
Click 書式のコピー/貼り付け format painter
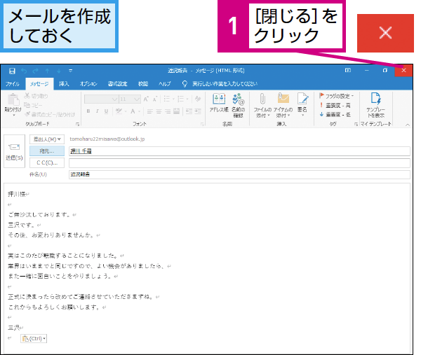50,114
